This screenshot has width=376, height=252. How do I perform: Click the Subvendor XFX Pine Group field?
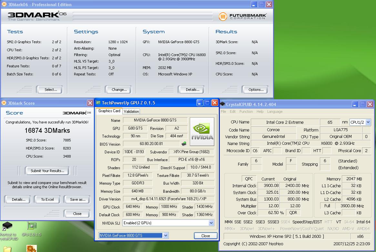point(191,152)
